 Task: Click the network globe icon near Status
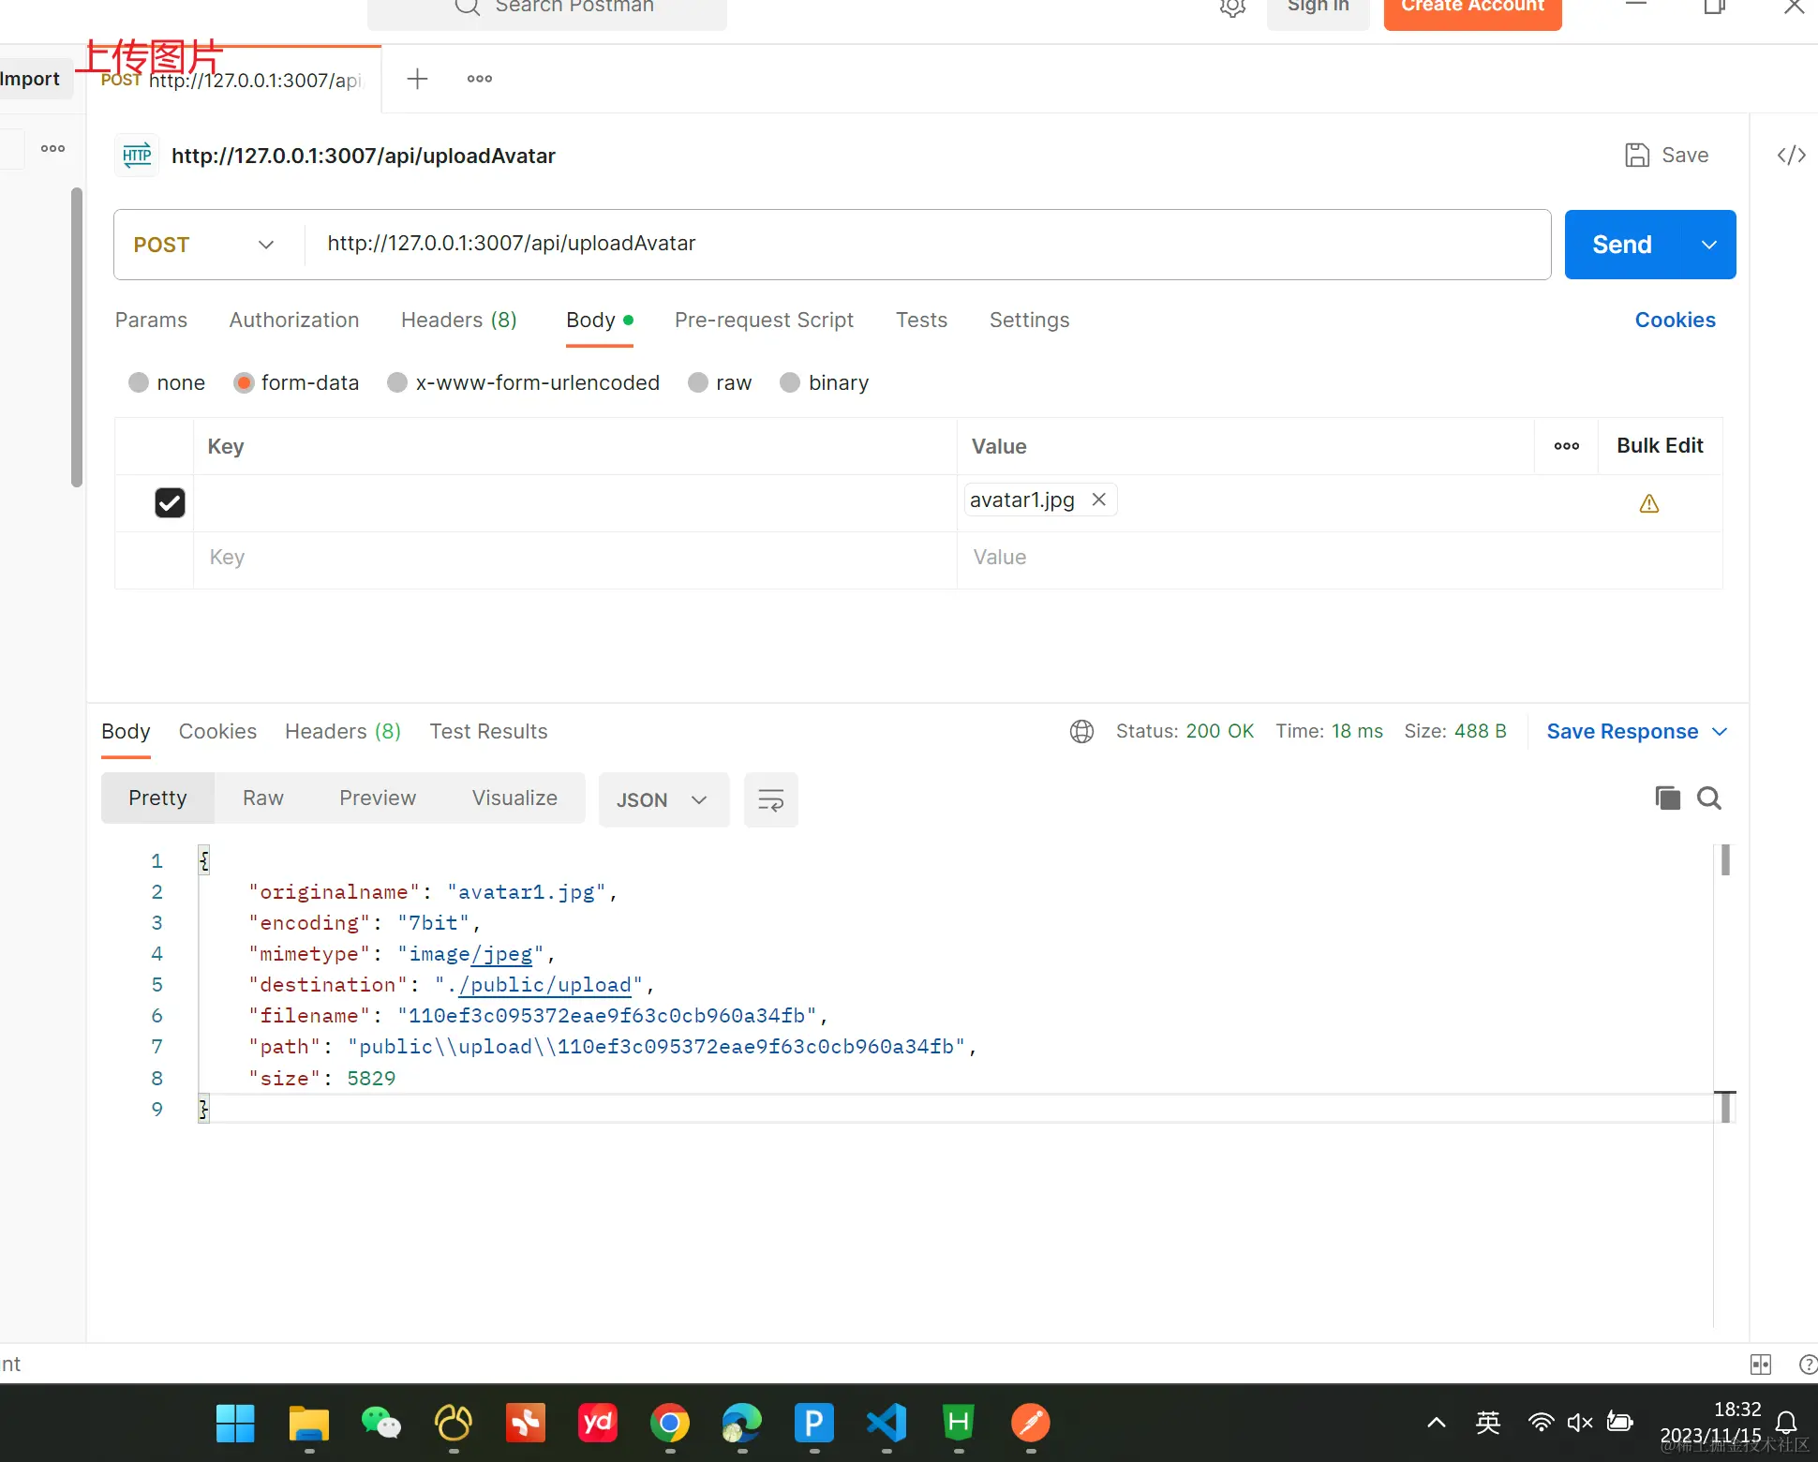point(1081,732)
